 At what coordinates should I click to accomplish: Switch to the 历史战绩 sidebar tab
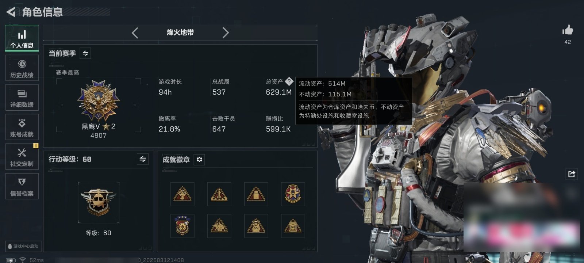click(x=22, y=68)
